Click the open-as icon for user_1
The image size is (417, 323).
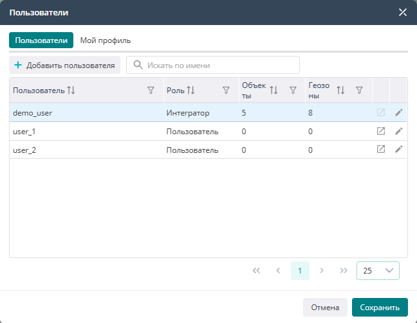coord(381,131)
